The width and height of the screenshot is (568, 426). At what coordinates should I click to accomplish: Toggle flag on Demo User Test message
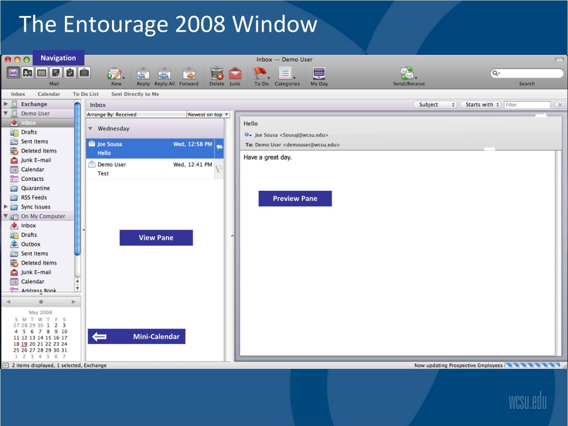pyautogui.click(x=219, y=169)
